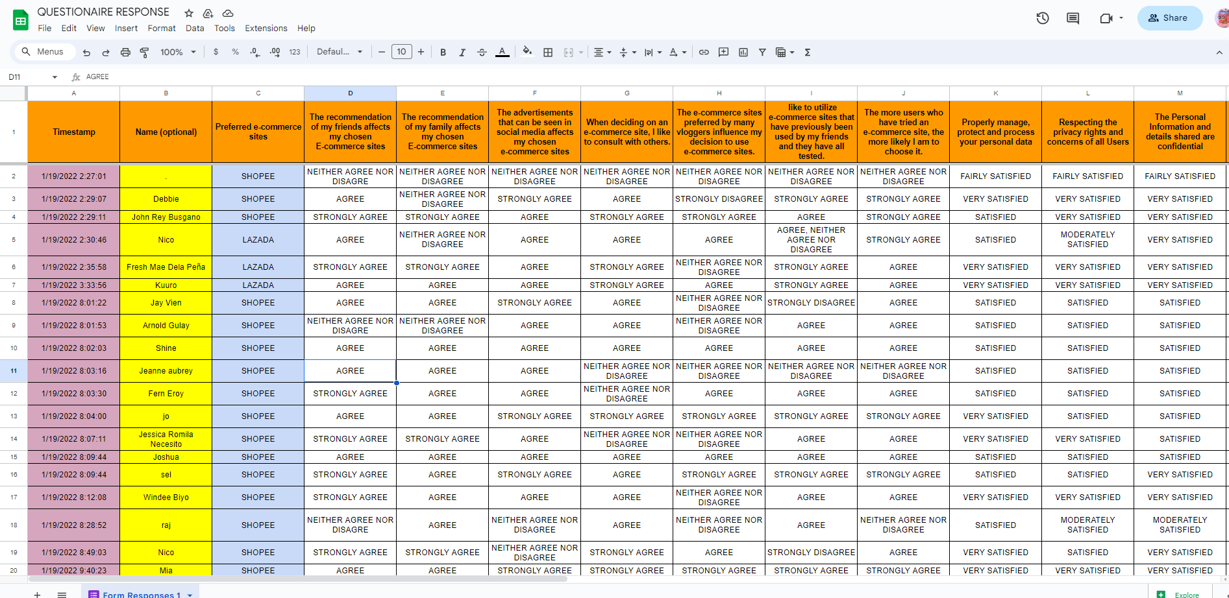The width and height of the screenshot is (1229, 598).
Task: Expand the Name box dropdown arrow
Action: [55, 77]
